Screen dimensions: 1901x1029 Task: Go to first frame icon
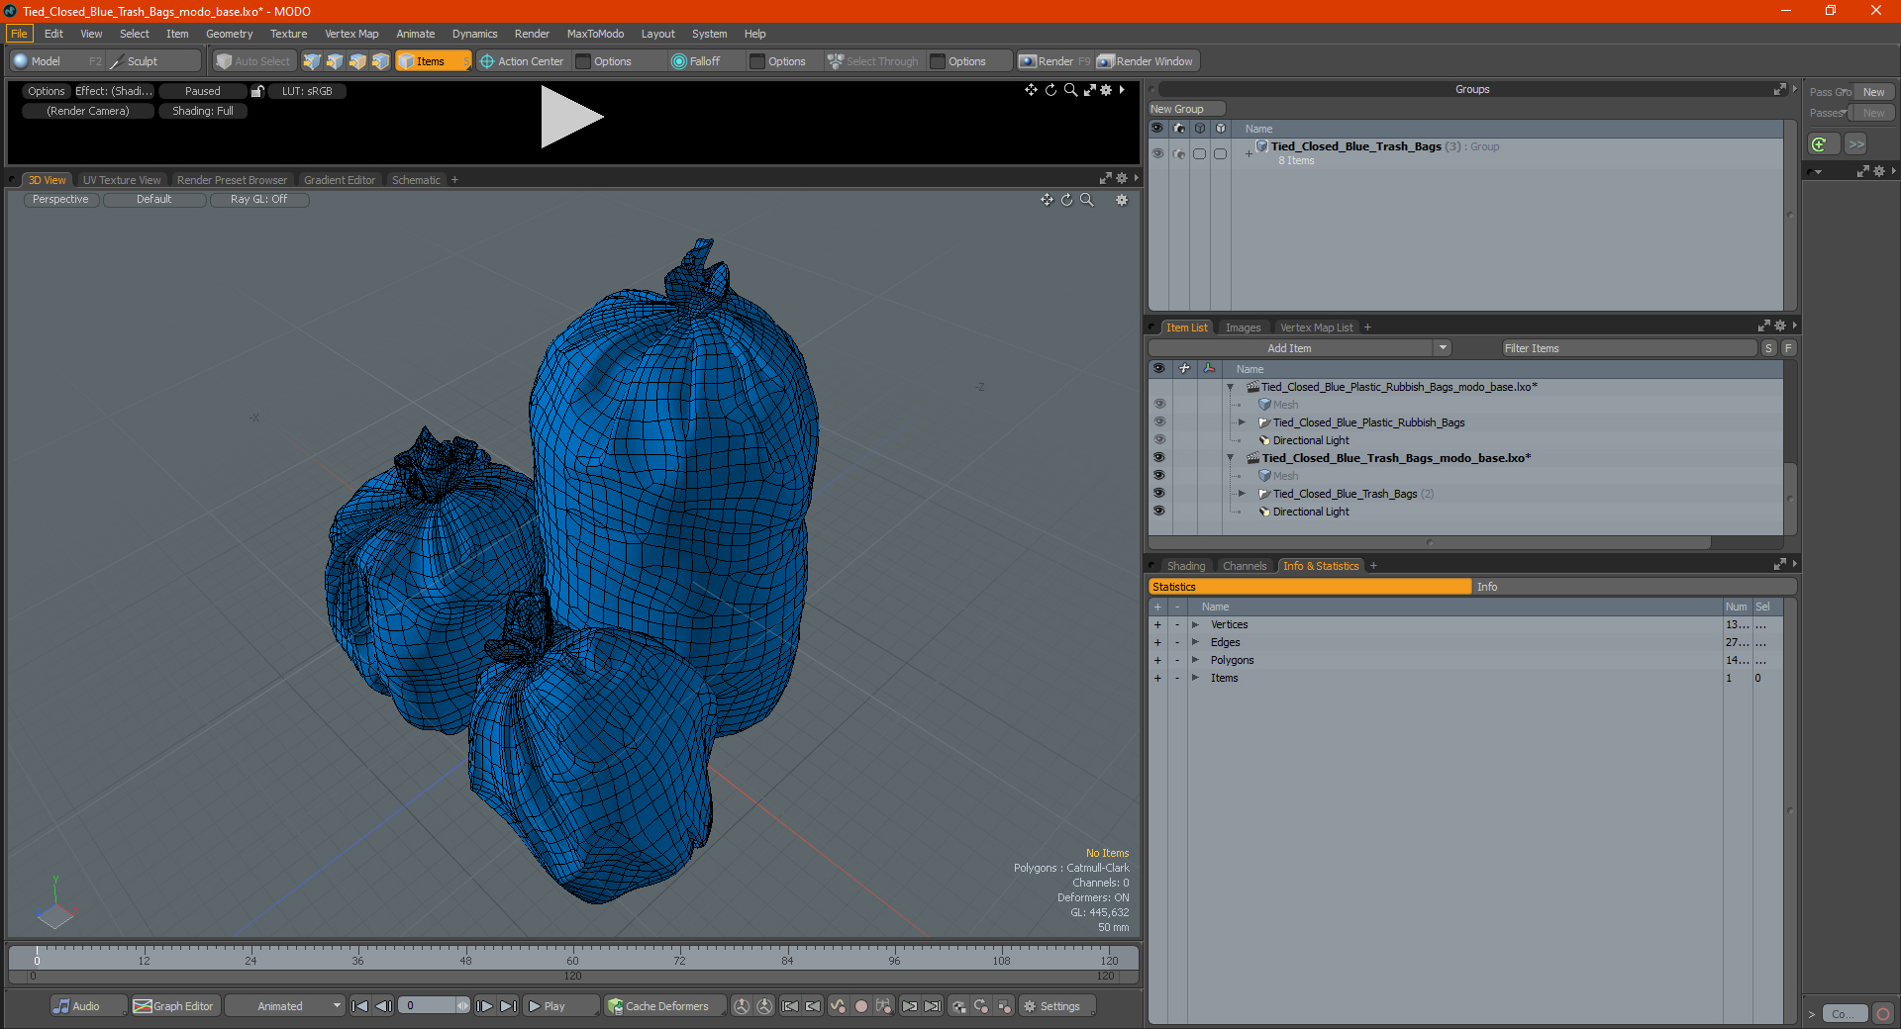pos(359,1006)
